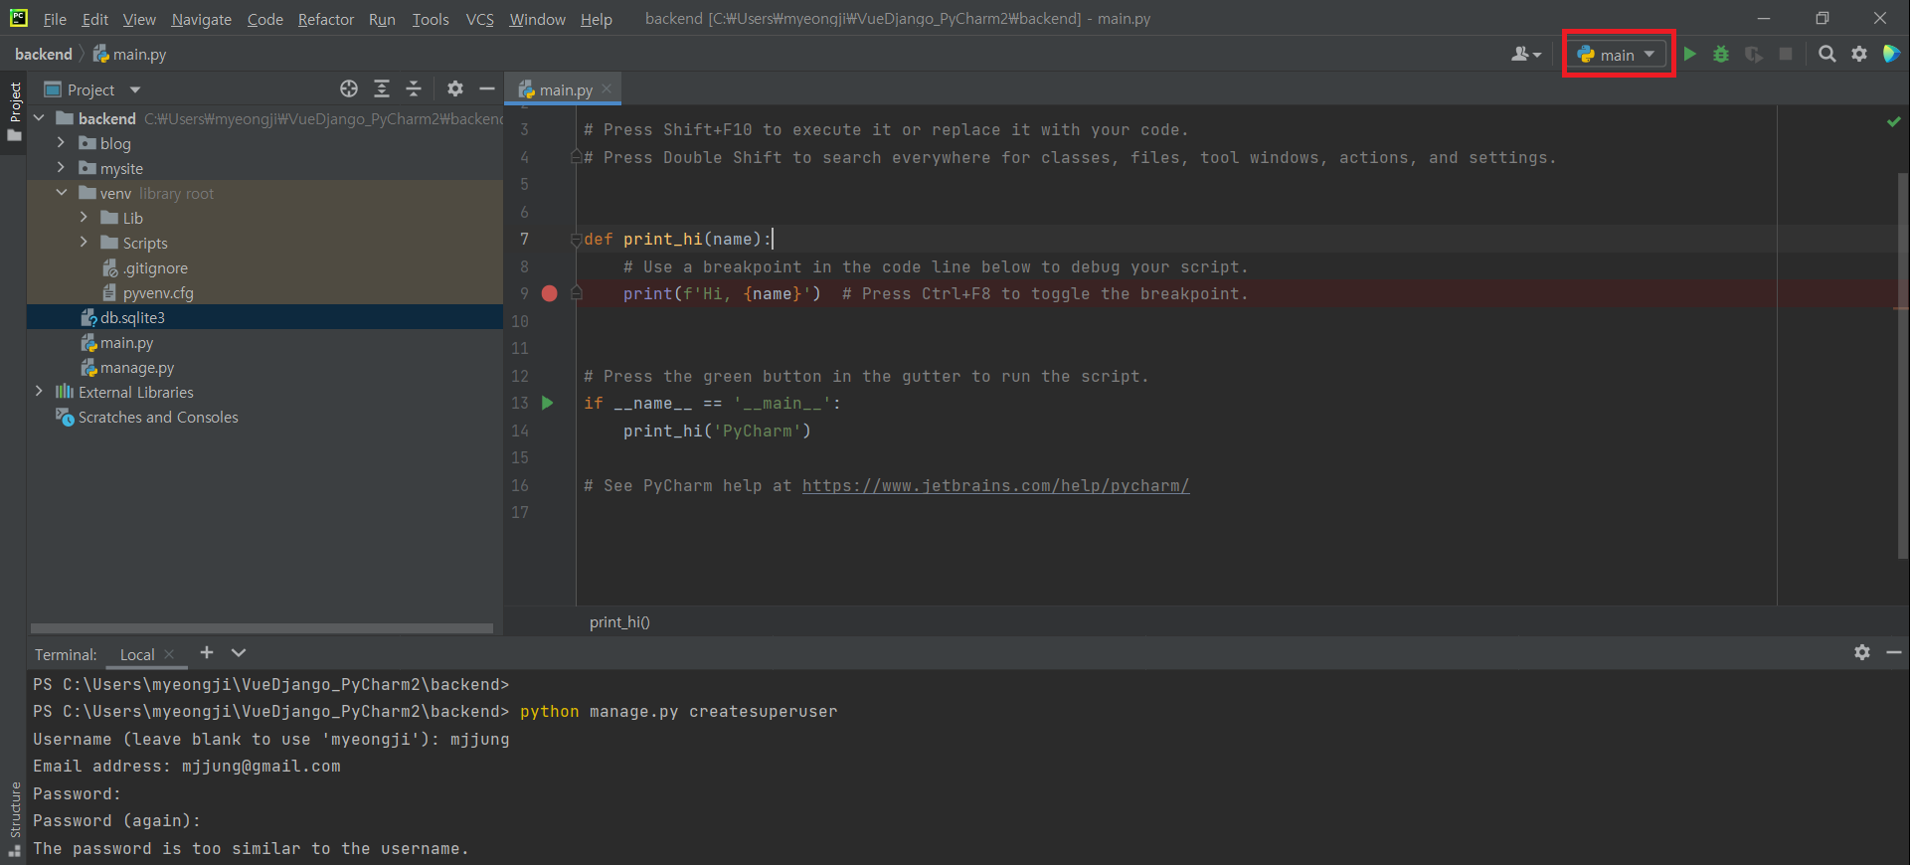The image size is (1910, 865).
Task: Add new terminal session with plus
Action: [x=207, y=653]
